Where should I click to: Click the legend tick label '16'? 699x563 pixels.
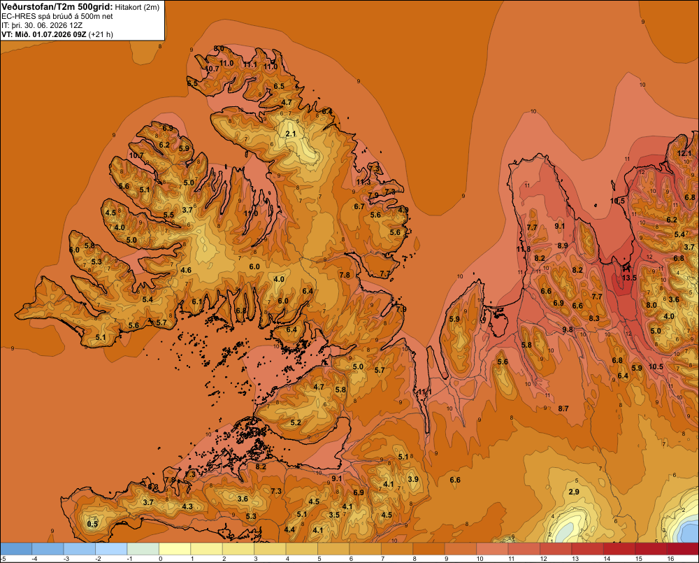point(670,559)
